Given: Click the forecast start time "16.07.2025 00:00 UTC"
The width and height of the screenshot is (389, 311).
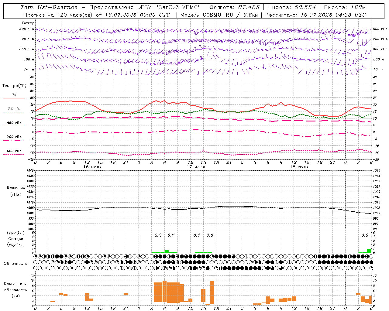Looking at the screenshot, I should pos(137,15).
